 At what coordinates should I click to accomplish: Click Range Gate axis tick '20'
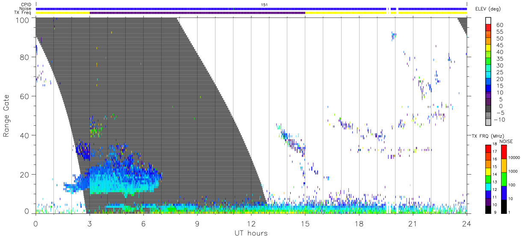pos(25,174)
